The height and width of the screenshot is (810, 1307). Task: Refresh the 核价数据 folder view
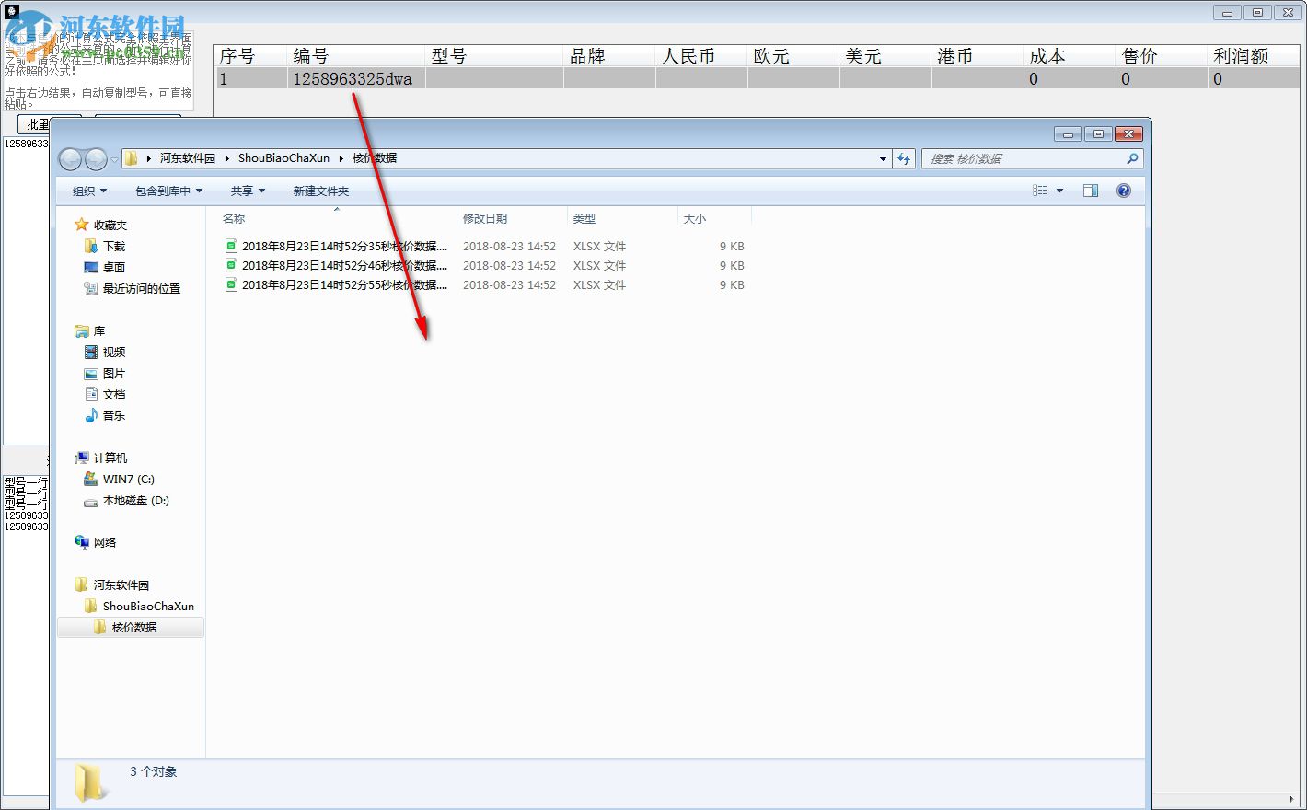pyautogui.click(x=904, y=158)
